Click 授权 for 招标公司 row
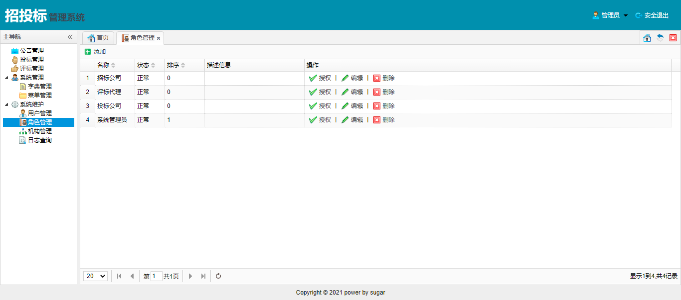This screenshot has width=681, height=300. (x=320, y=78)
